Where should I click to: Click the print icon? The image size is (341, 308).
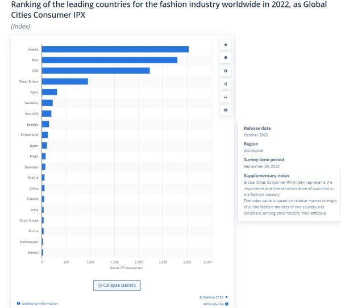point(226,110)
